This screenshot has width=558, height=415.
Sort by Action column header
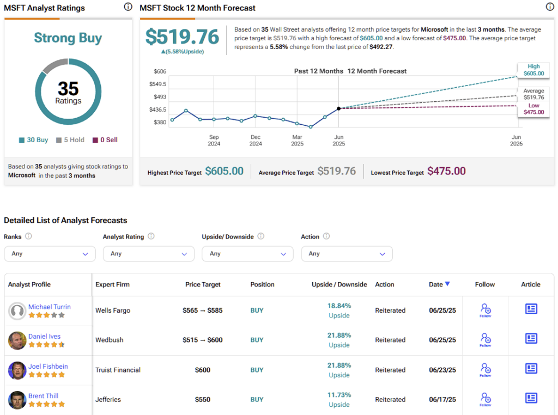click(385, 284)
